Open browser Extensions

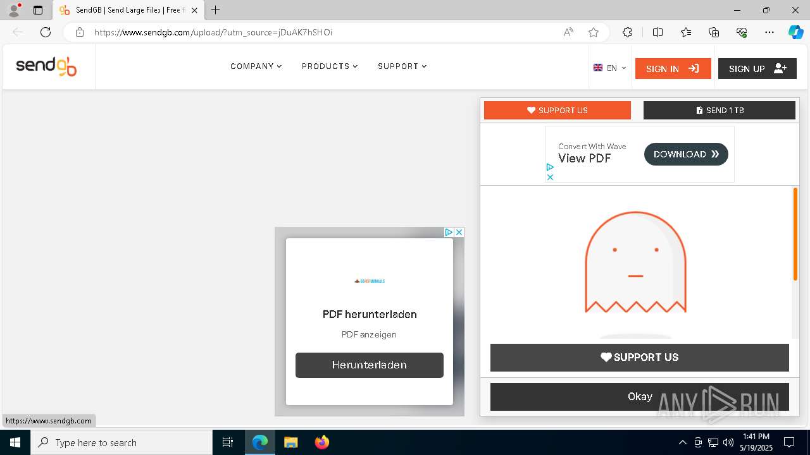click(627, 32)
